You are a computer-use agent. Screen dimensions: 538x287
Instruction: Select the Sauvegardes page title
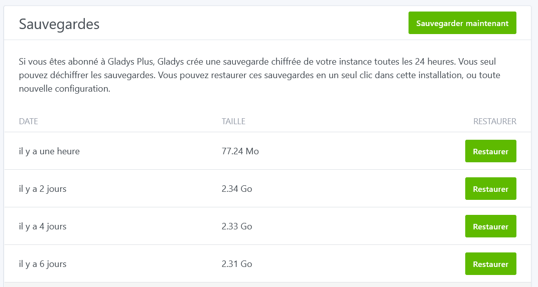[x=59, y=25]
